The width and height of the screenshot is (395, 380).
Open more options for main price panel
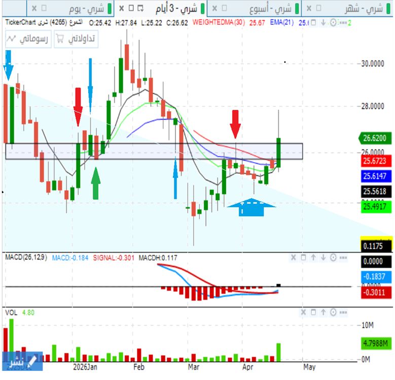[x=343, y=23]
